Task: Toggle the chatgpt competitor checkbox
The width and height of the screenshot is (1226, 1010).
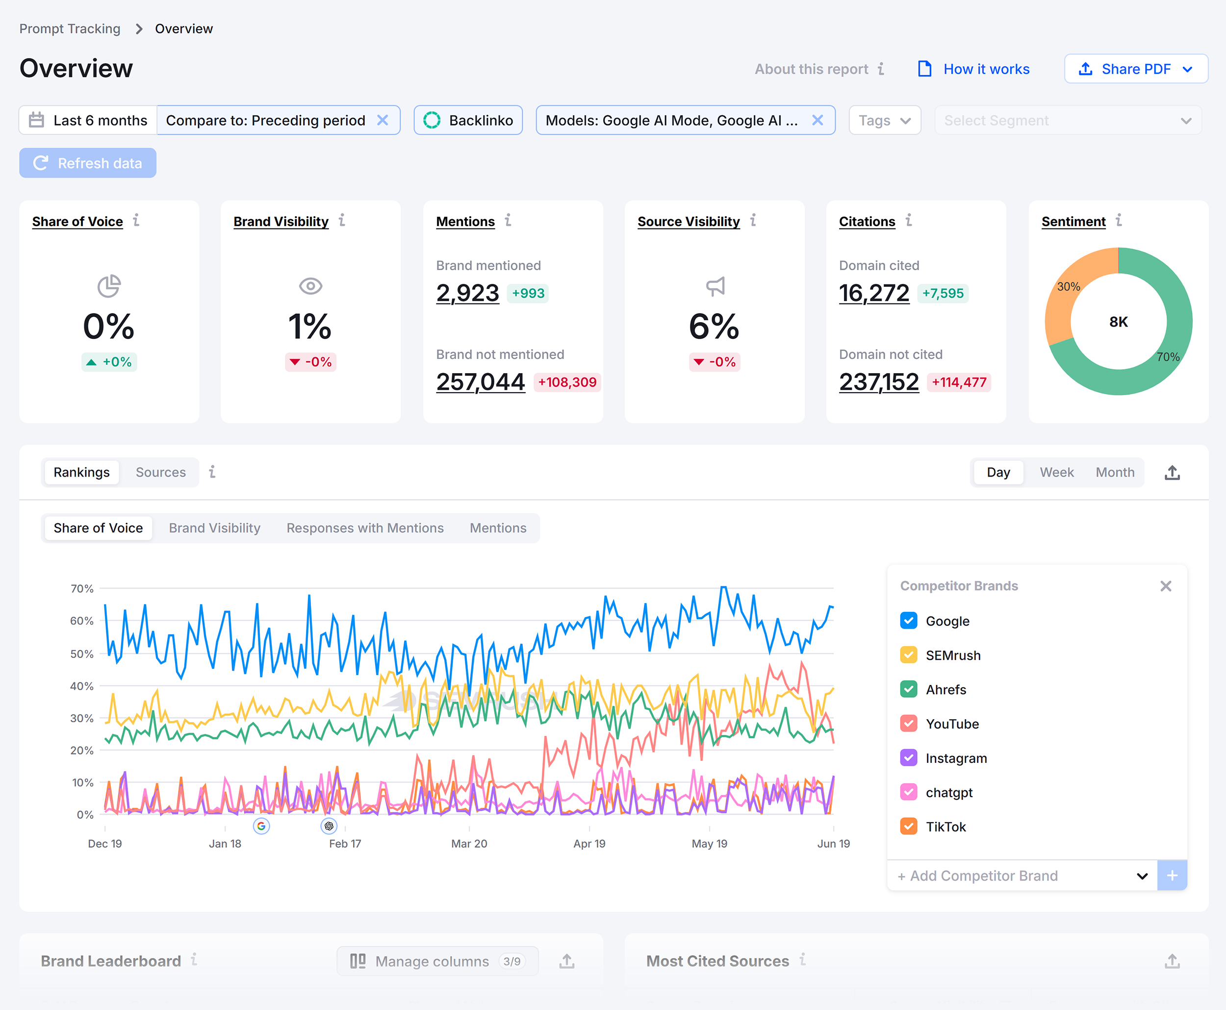Action: pyautogui.click(x=908, y=792)
